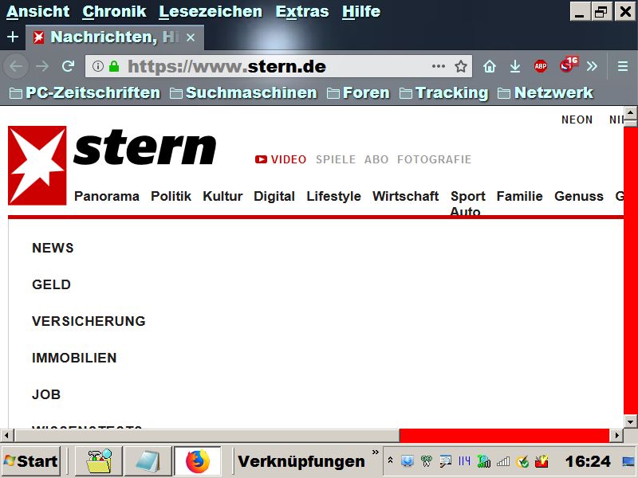Click the horizontal scrollbar right arrow
Image resolution: width=638 pixels, height=478 pixels.
point(616,435)
